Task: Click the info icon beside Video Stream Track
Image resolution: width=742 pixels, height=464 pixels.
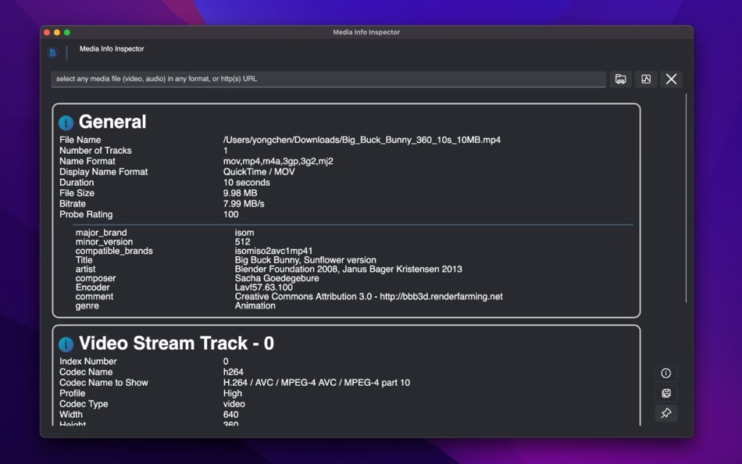Action: point(66,344)
